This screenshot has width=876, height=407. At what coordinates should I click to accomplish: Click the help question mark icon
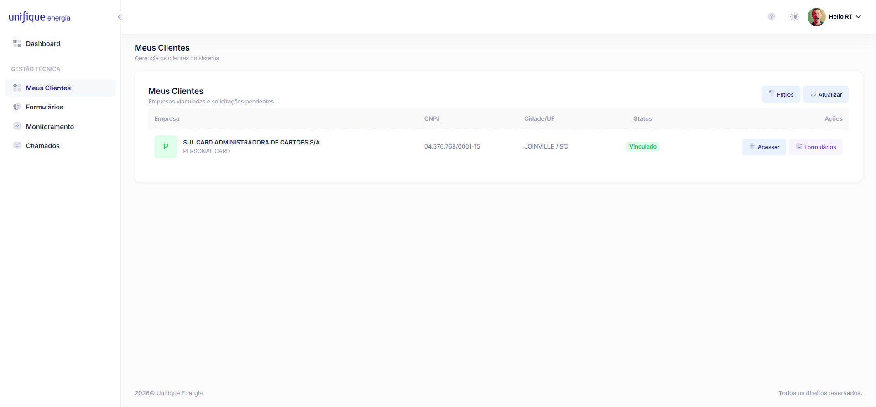pyautogui.click(x=772, y=17)
